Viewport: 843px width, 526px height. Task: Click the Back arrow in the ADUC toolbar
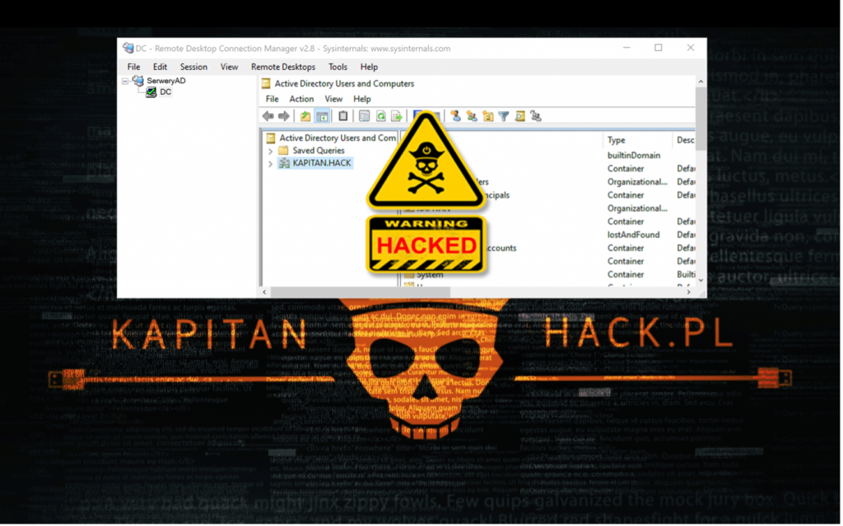268,116
